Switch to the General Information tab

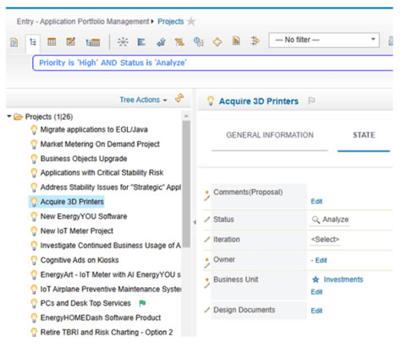(270, 135)
